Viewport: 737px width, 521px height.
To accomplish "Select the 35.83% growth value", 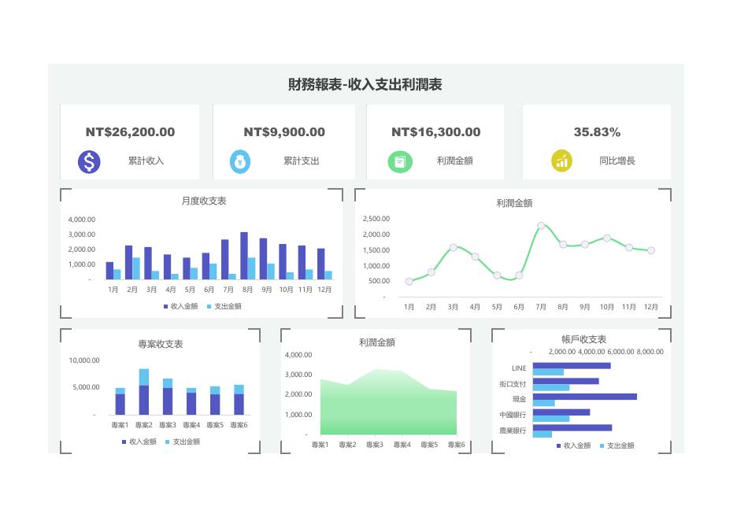I will click(x=597, y=132).
